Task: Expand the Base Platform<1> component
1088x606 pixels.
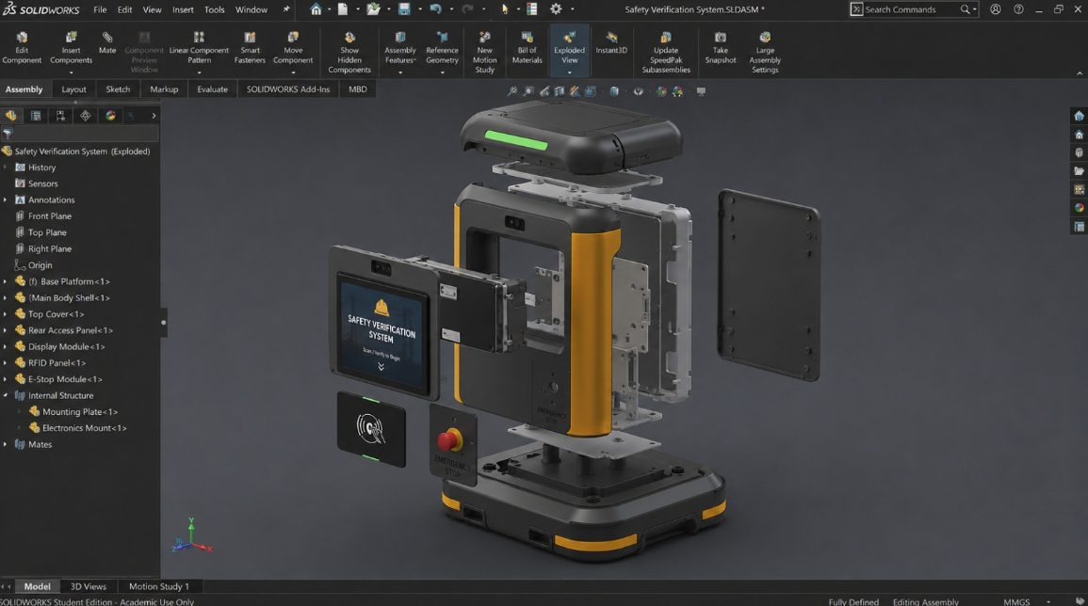Action: 6,281
